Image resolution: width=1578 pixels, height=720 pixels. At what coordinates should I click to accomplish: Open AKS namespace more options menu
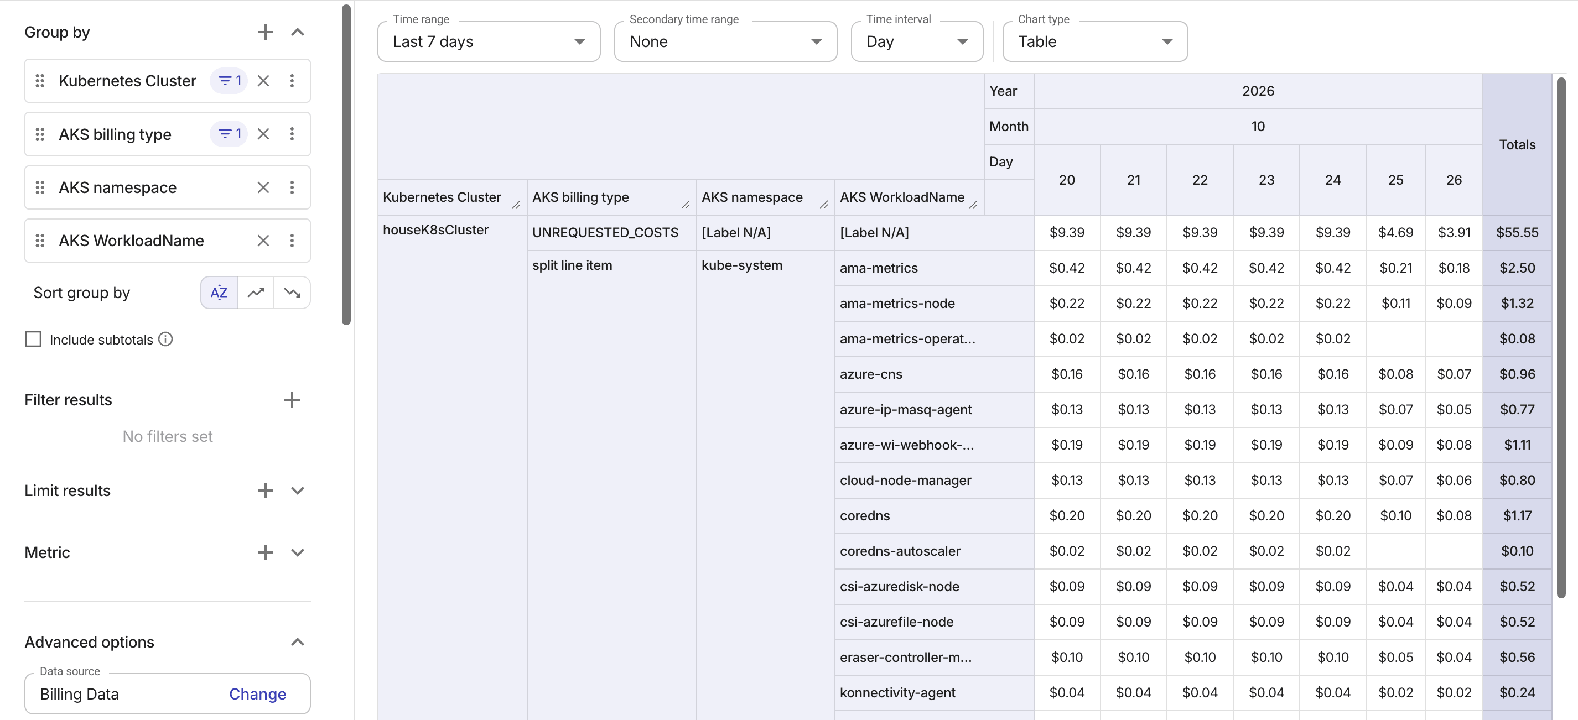292,187
